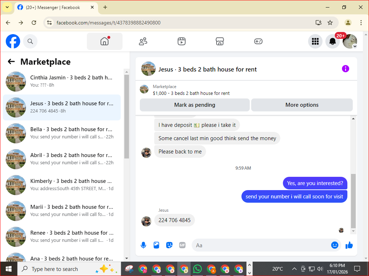Open conversation information purple icon
The image size is (369, 276).
pos(346,69)
